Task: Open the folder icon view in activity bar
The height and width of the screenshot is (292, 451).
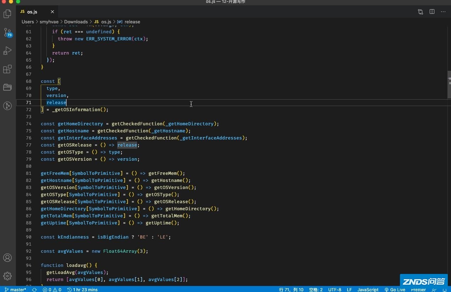Action: click(7, 87)
